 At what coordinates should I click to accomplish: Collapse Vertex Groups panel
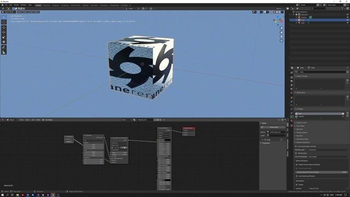click(301, 76)
